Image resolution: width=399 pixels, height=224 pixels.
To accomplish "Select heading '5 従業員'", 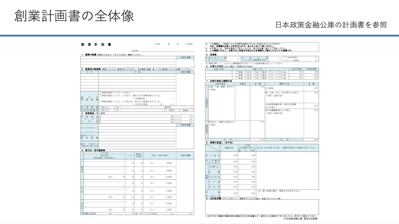I will coord(211,55).
